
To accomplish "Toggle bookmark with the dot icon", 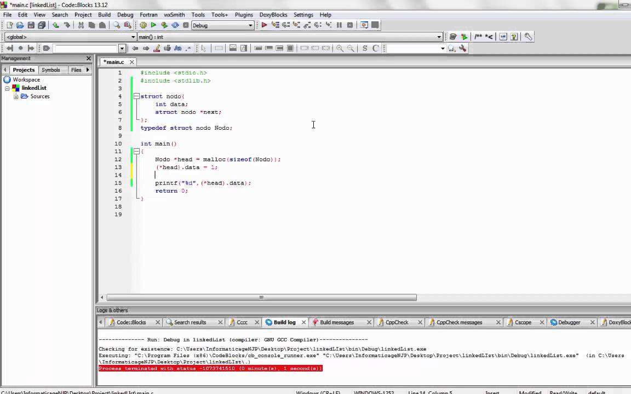I will coord(20,48).
